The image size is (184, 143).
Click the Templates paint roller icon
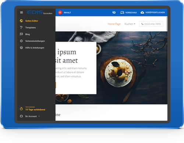(x=21, y=27)
